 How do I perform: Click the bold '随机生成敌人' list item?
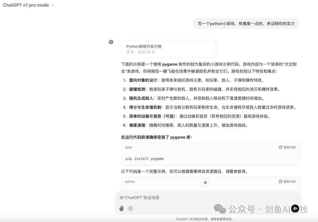(x=141, y=98)
